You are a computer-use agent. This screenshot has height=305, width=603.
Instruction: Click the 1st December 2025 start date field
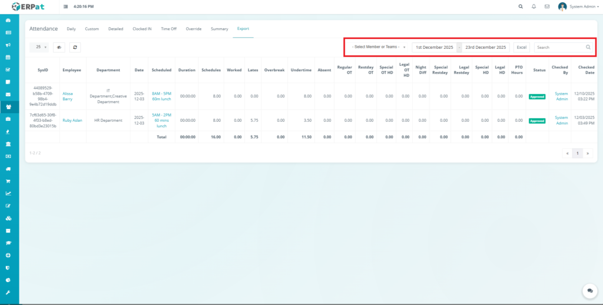pos(434,47)
